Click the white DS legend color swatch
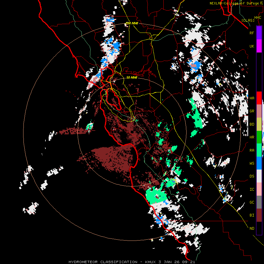Viewport: 264px width, 264px height. pyautogui.click(x=259, y=176)
